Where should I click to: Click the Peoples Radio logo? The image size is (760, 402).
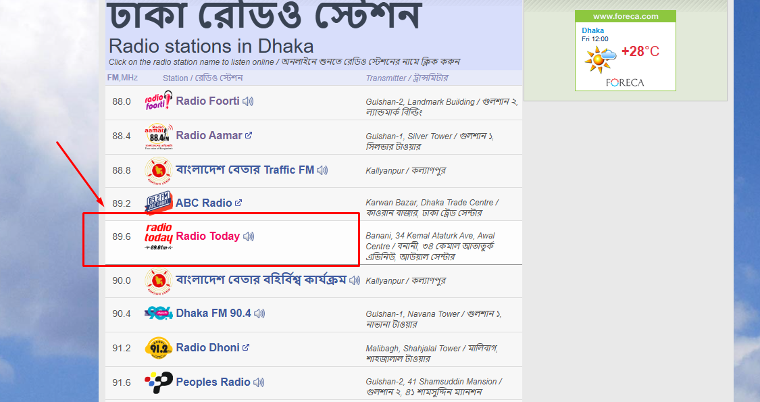(x=158, y=382)
